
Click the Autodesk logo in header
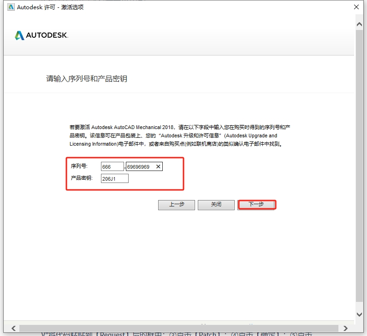pyautogui.click(x=41, y=35)
